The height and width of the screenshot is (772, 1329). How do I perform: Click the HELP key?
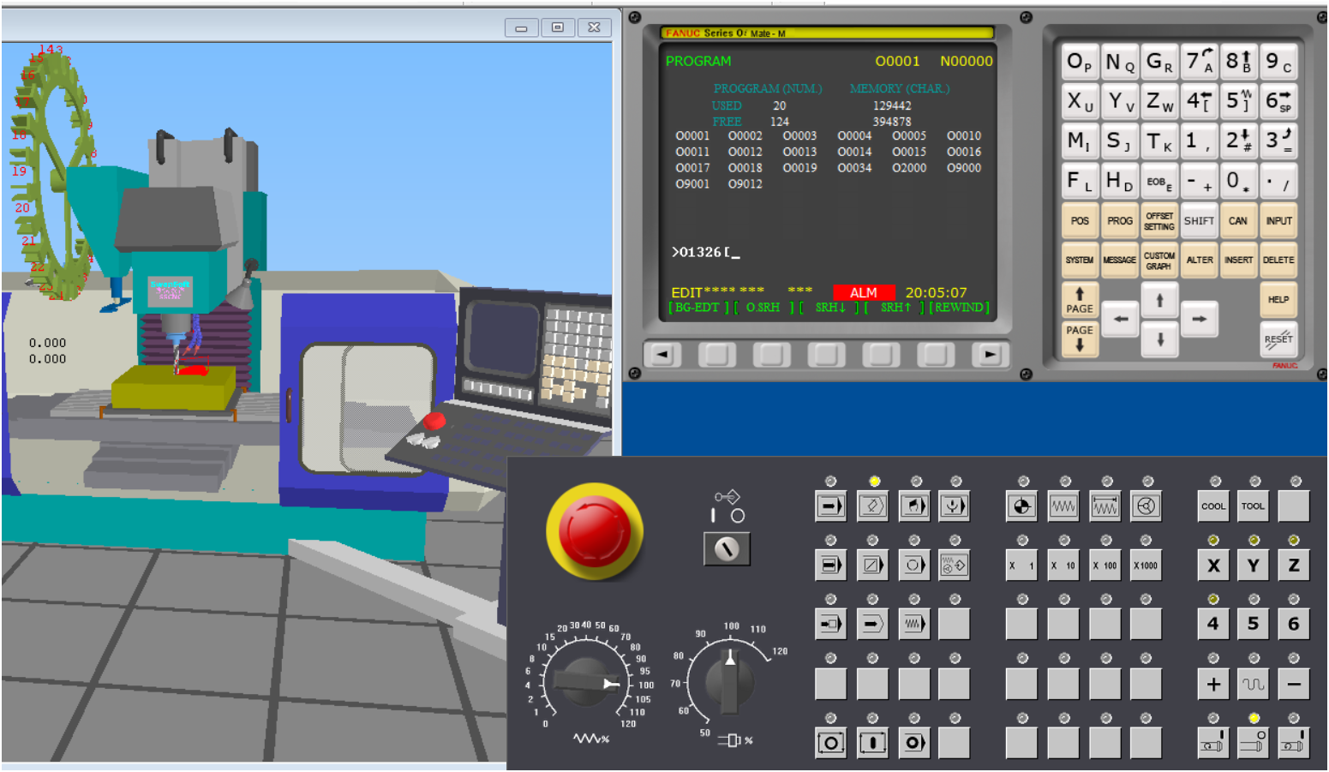(x=1278, y=299)
